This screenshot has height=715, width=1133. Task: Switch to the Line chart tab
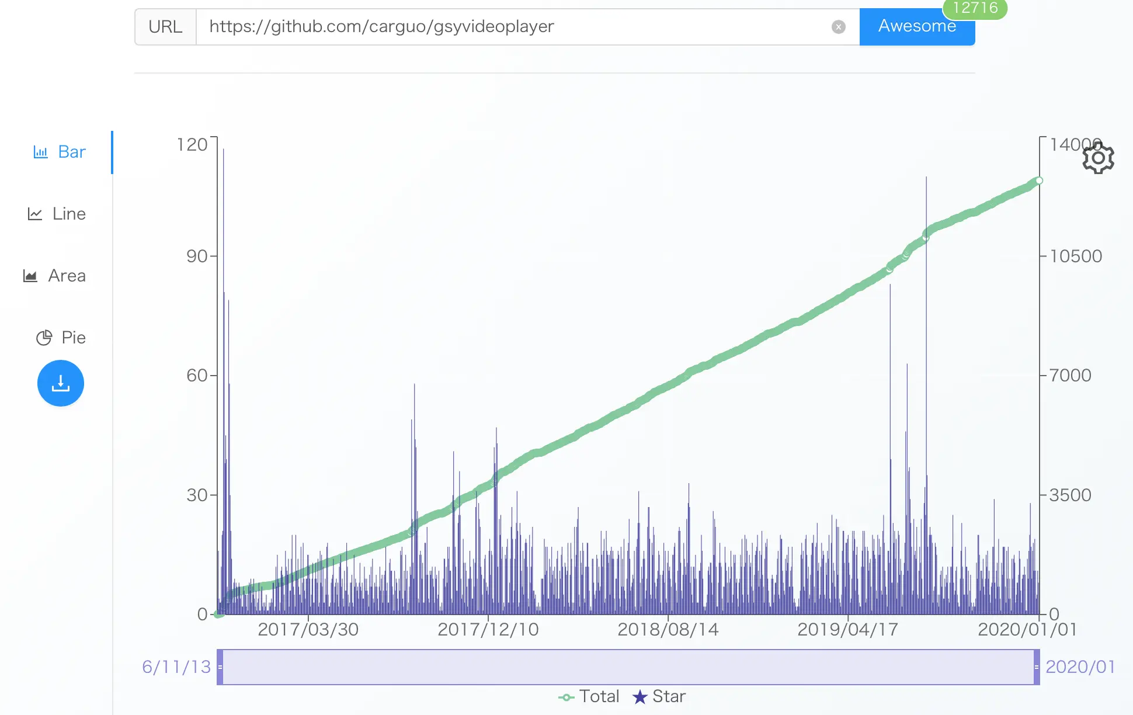tap(68, 214)
